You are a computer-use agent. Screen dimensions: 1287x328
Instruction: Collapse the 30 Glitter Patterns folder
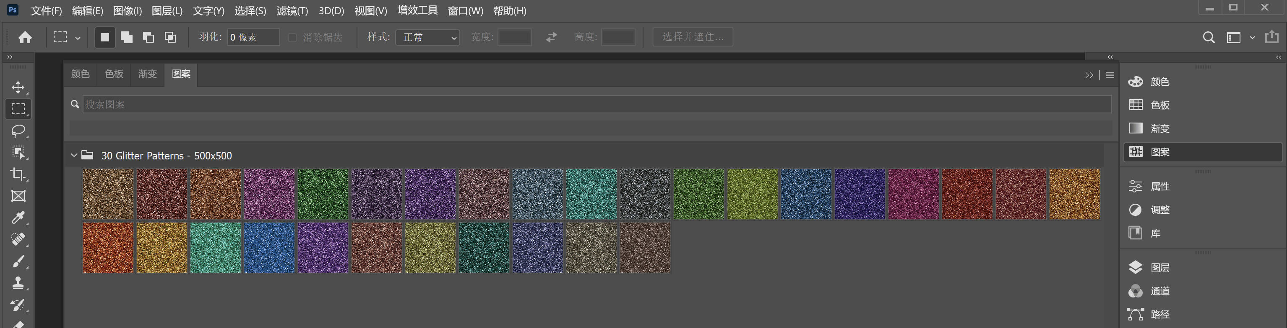(74, 156)
